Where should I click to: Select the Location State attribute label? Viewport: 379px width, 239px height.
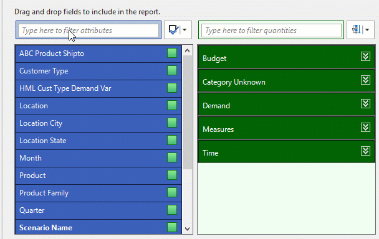[x=43, y=141]
